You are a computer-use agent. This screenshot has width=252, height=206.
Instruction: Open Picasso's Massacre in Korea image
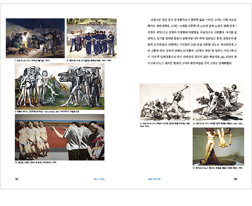coord(60,86)
